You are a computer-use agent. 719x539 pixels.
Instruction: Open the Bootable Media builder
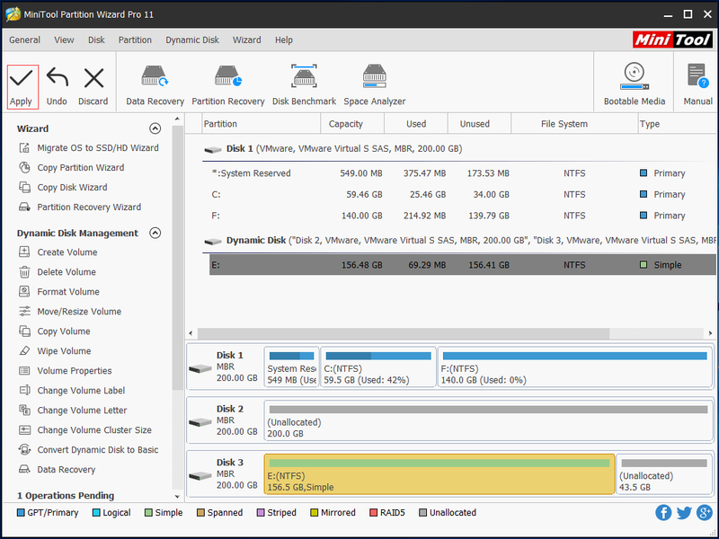point(635,84)
